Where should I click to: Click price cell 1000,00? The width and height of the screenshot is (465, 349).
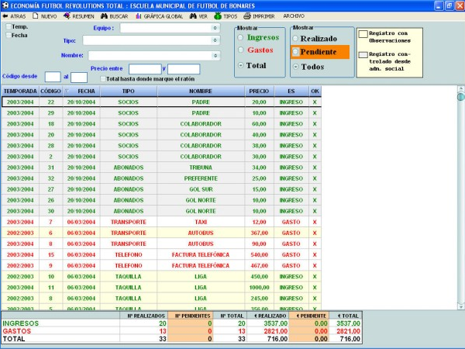(x=259, y=287)
